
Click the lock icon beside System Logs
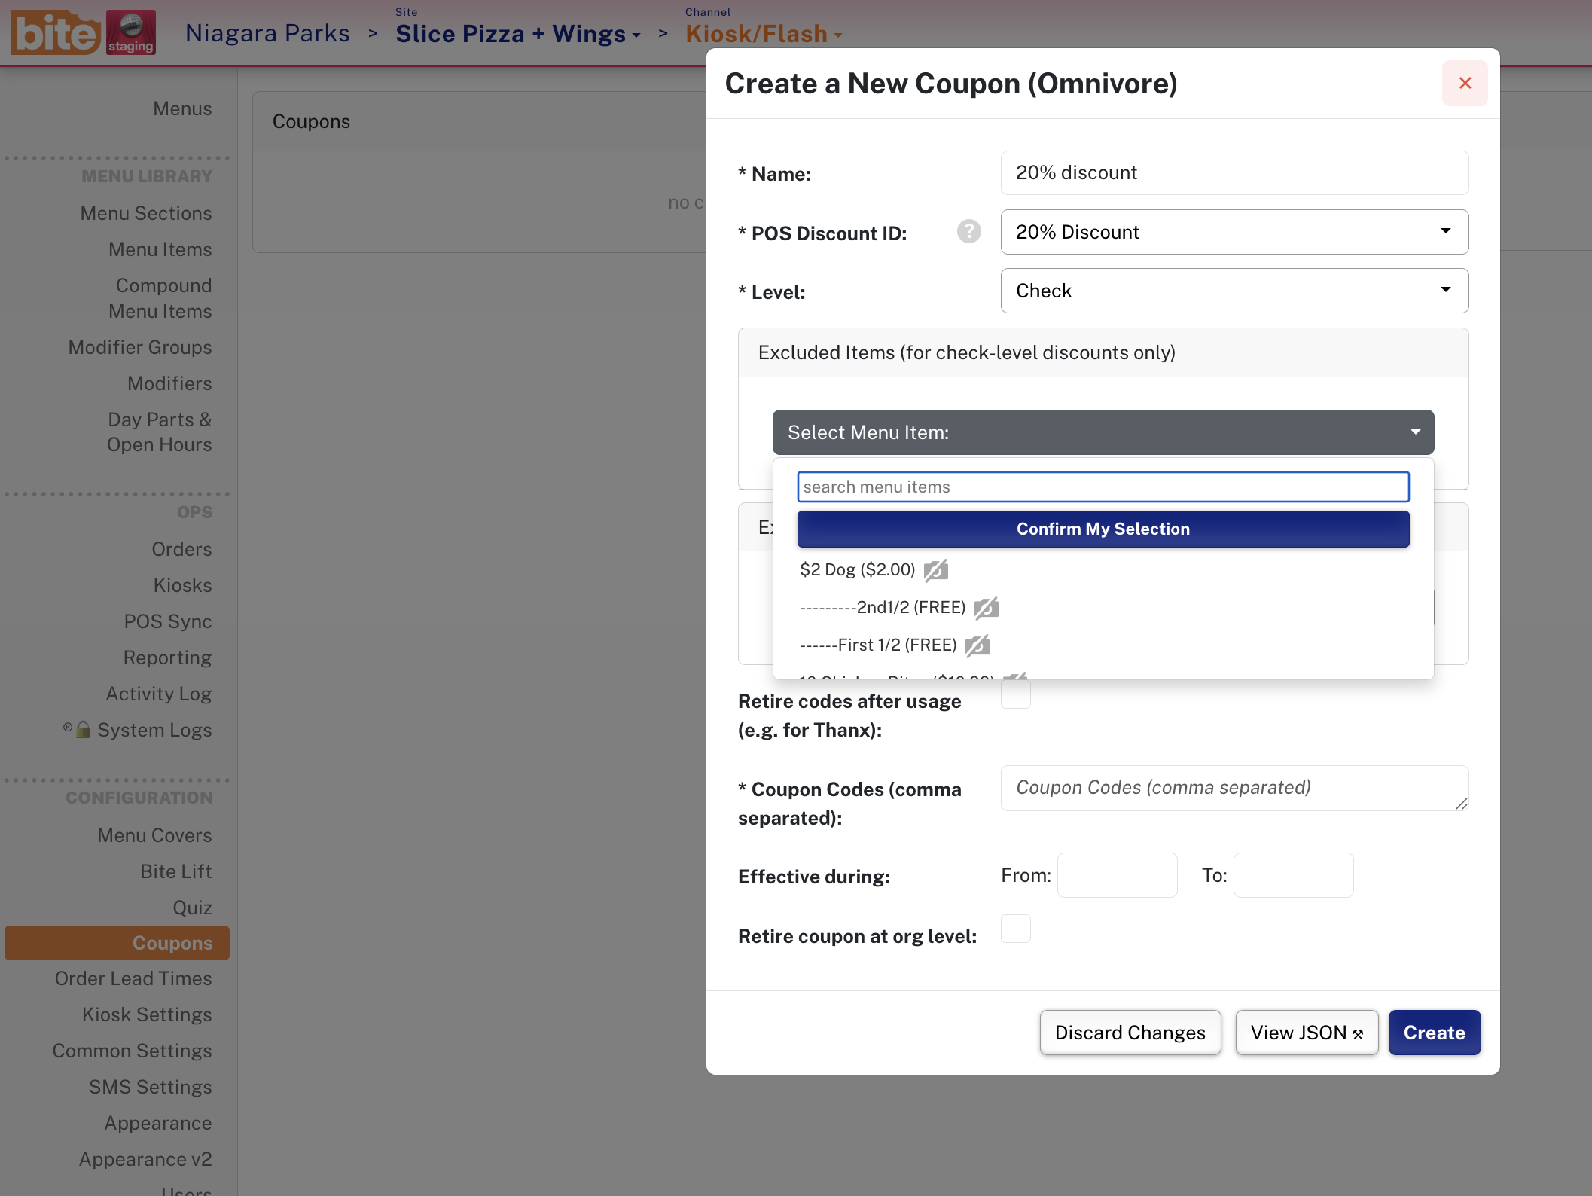click(x=84, y=729)
